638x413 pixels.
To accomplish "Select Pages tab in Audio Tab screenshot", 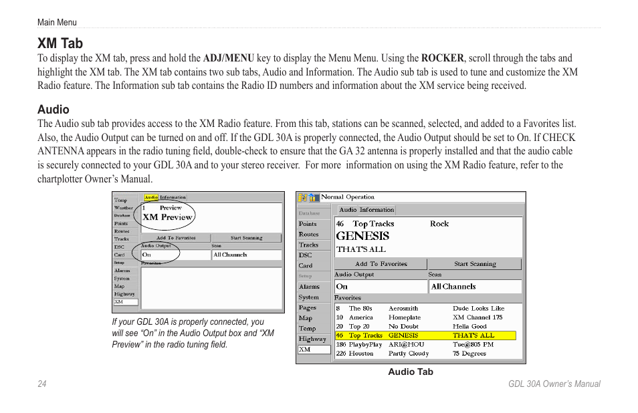I will (x=313, y=307).
